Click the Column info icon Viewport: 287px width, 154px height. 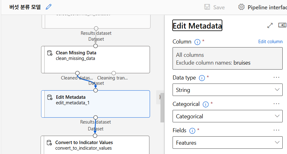click(197, 42)
